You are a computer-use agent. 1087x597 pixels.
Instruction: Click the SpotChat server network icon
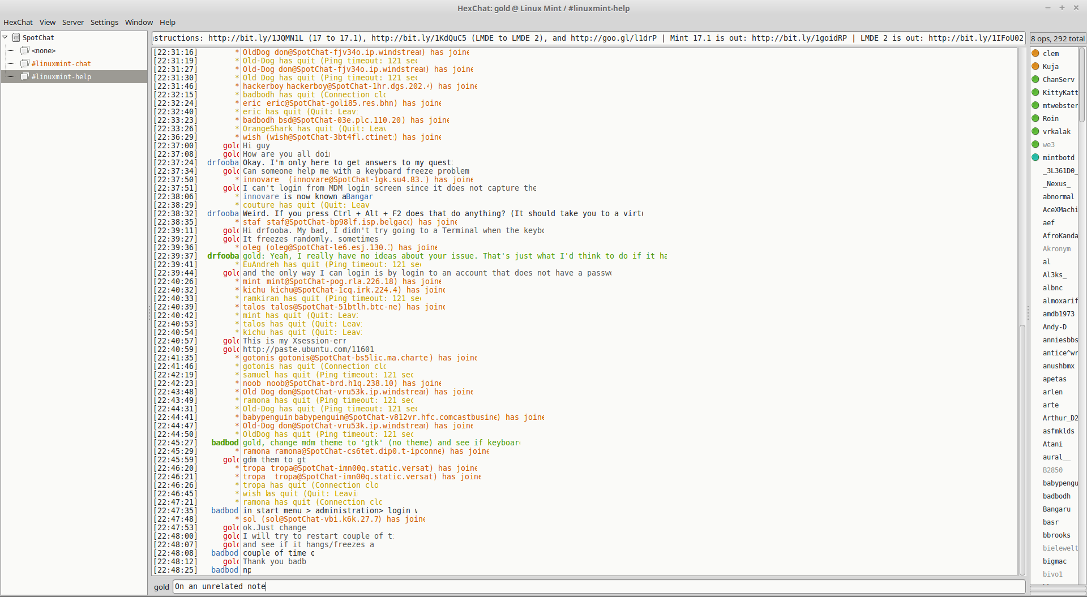click(16, 37)
